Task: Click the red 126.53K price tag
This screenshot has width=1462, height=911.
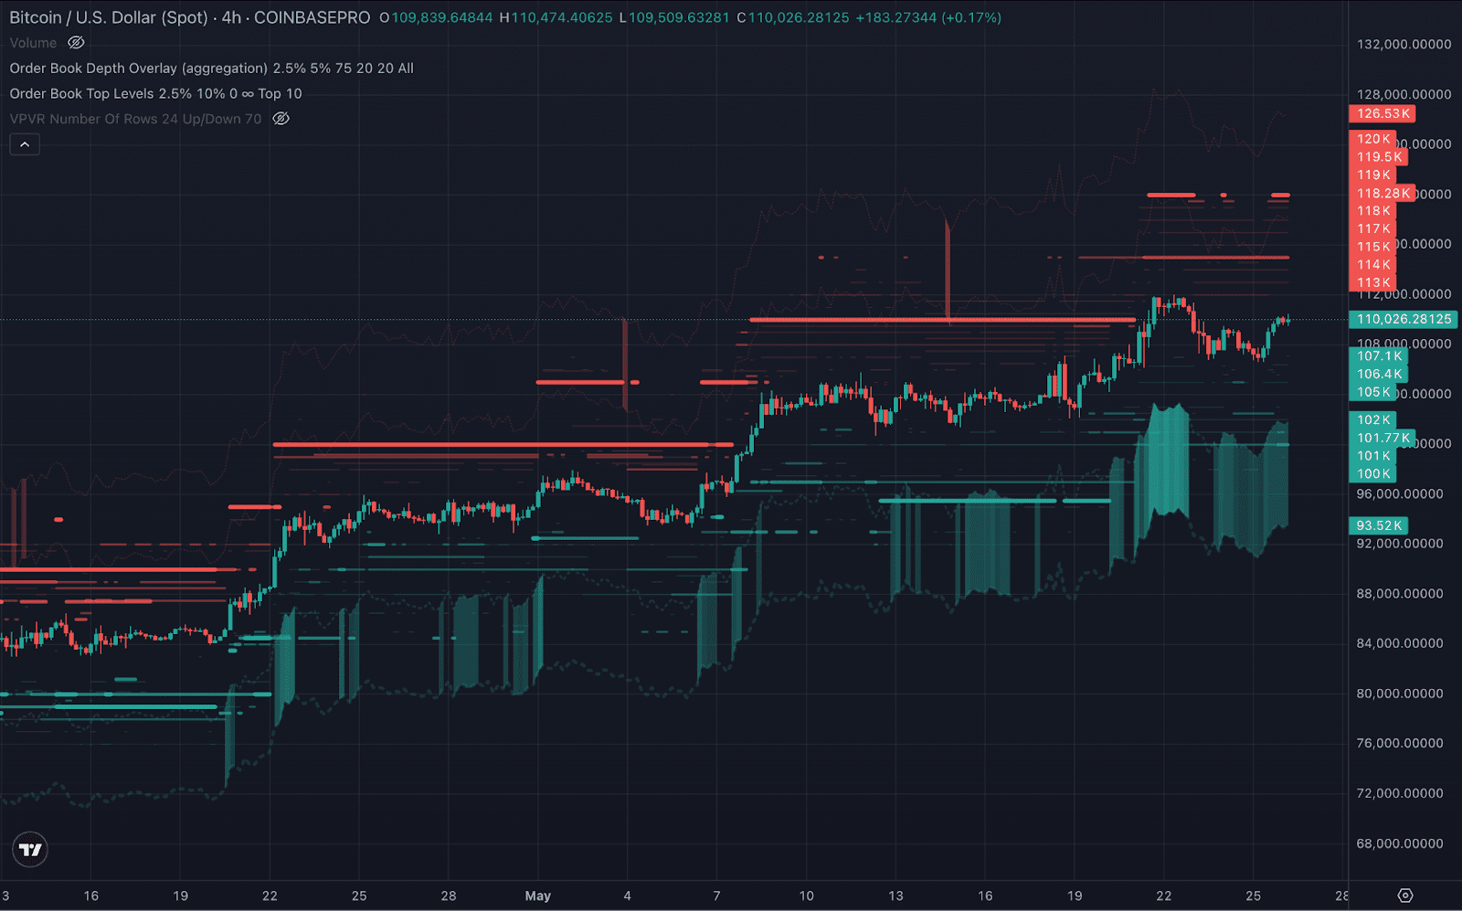Action: click(x=1382, y=114)
